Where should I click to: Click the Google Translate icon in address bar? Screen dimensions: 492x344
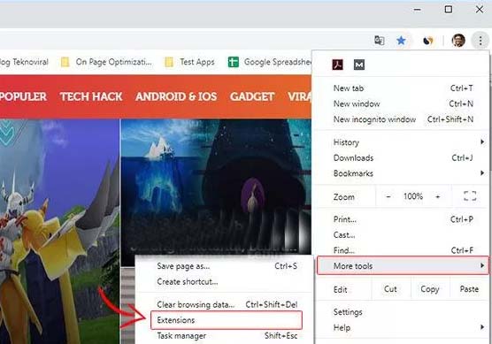coord(379,41)
